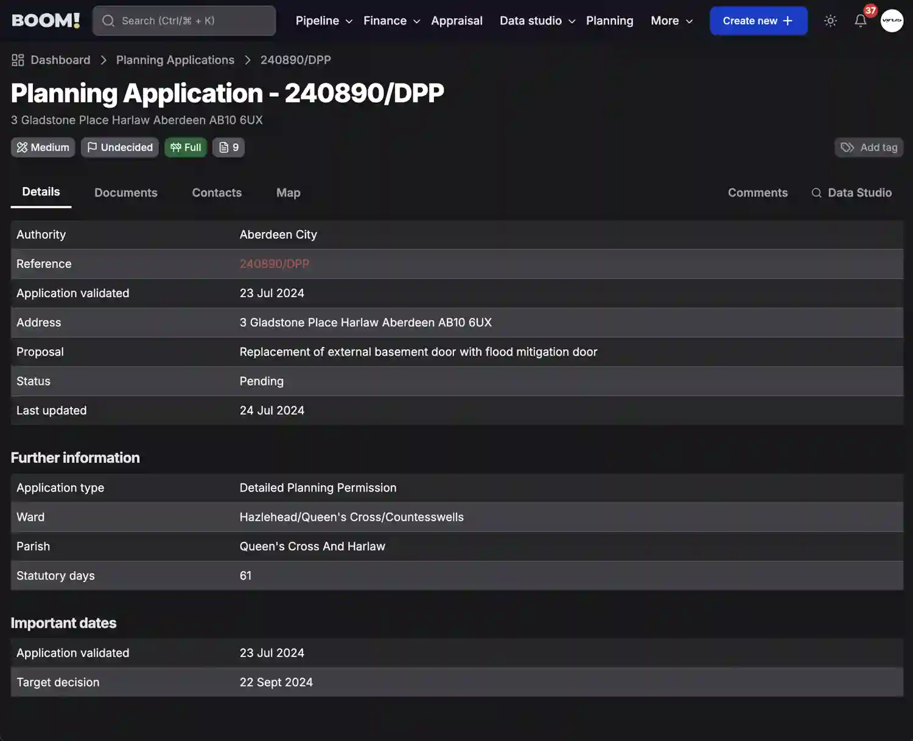The image size is (913, 741).
Task: Click Queen's Cross And Harlaw parish value
Action: (x=312, y=546)
